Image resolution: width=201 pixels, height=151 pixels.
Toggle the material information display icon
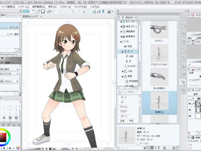(x=148, y=148)
